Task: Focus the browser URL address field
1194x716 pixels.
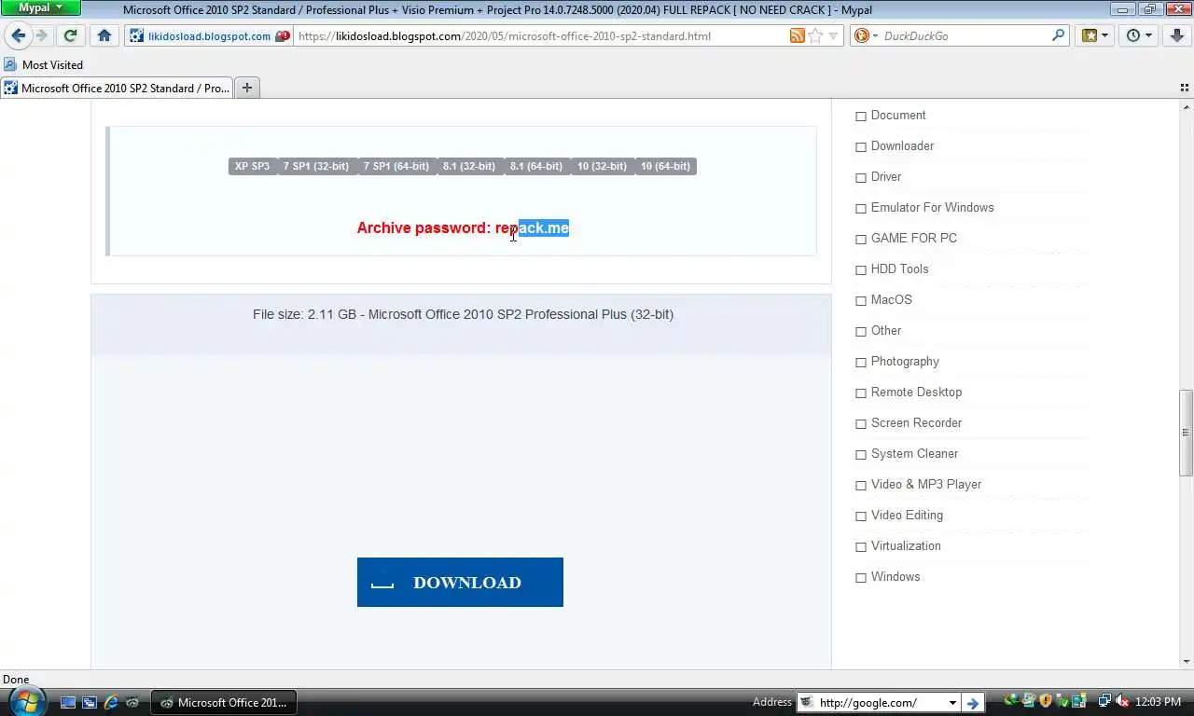Action: coord(541,36)
